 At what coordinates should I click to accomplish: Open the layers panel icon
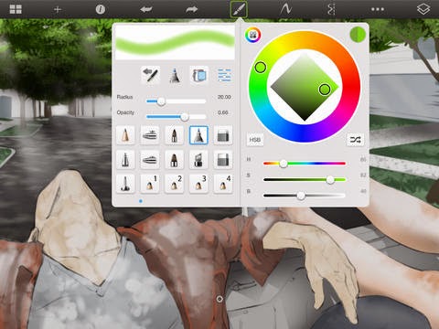tap(423, 9)
